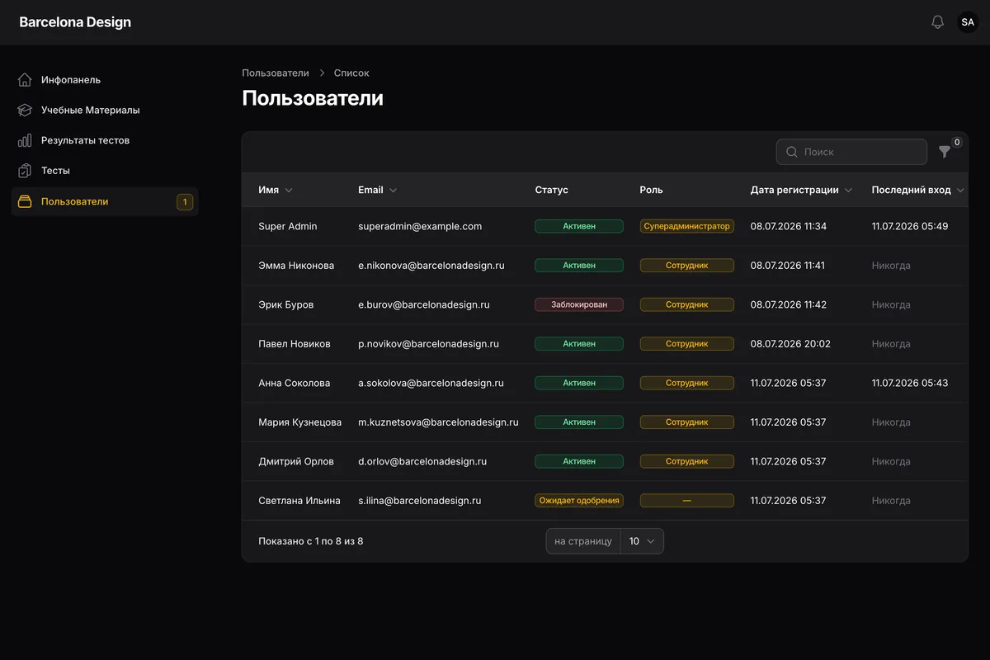The height and width of the screenshot is (660, 990).
Task: Click the Учебные Материалы graduation cap icon
Action: pos(25,110)
